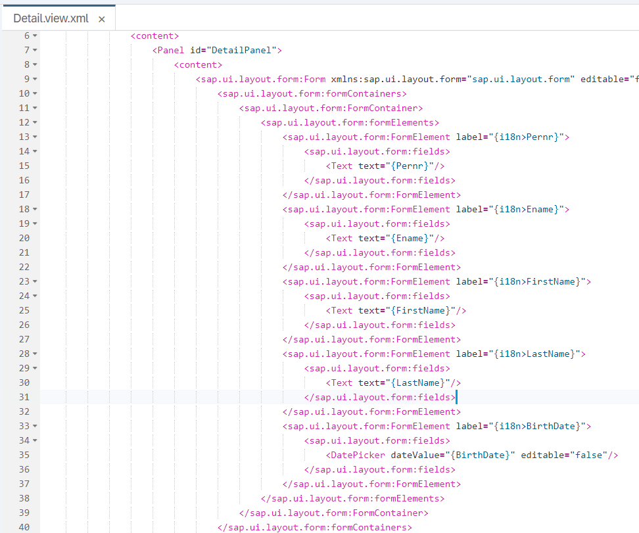Click closing fields tag on line 16
The width and height of the screenshot is (639, 533).
pos(380,181)
